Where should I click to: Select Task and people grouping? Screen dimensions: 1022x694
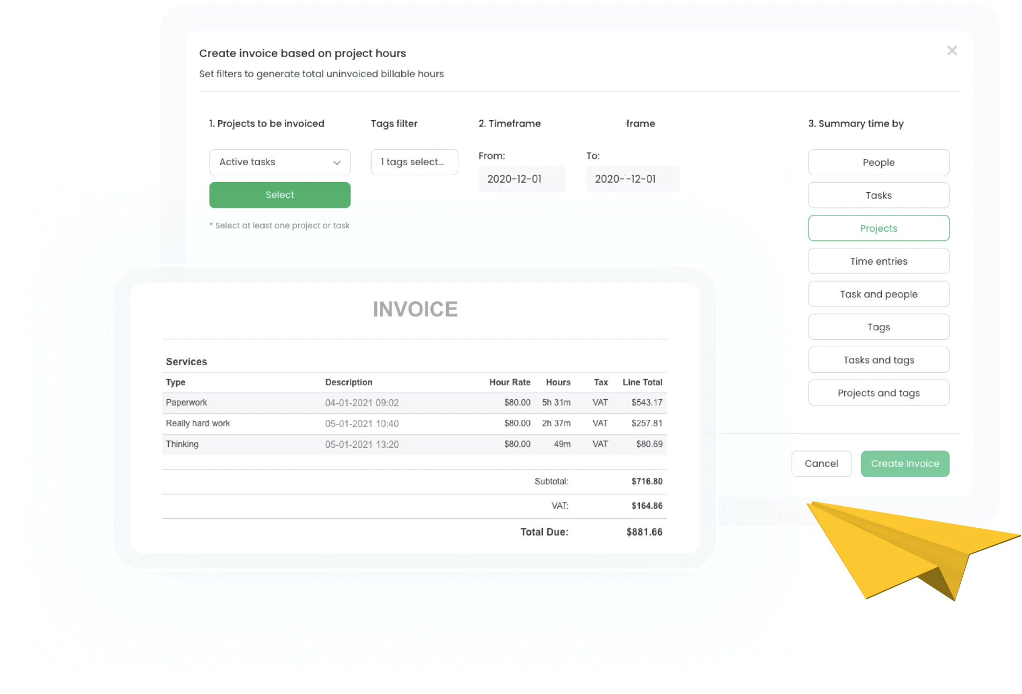click(x=878, y=294)
